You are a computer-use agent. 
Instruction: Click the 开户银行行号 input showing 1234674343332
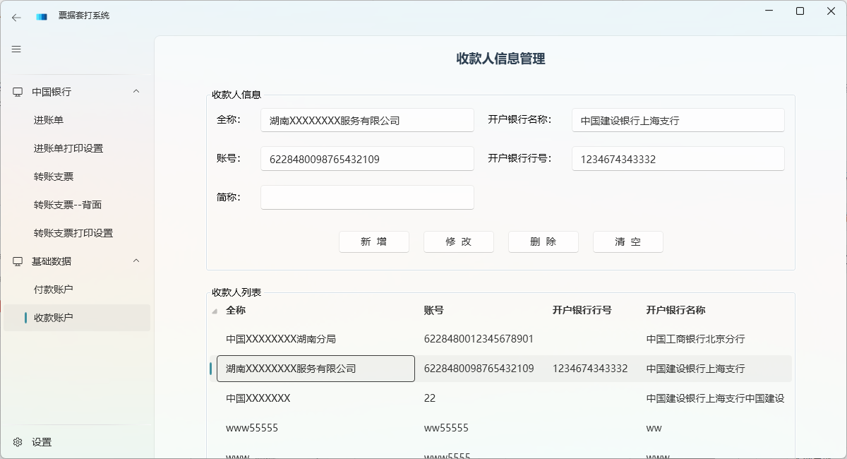tap(678, 158)
